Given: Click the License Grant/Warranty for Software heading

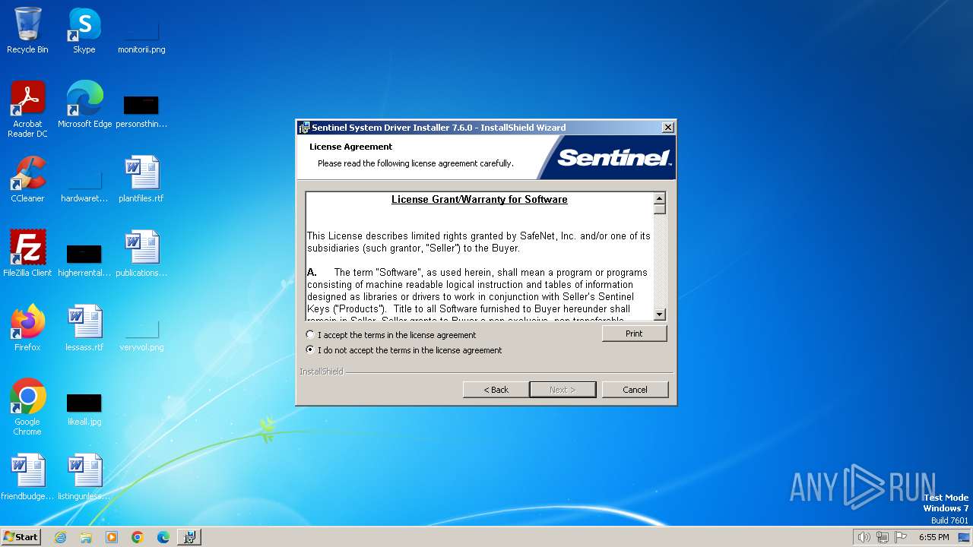Looking at the screenshot, I should (480, 200).
